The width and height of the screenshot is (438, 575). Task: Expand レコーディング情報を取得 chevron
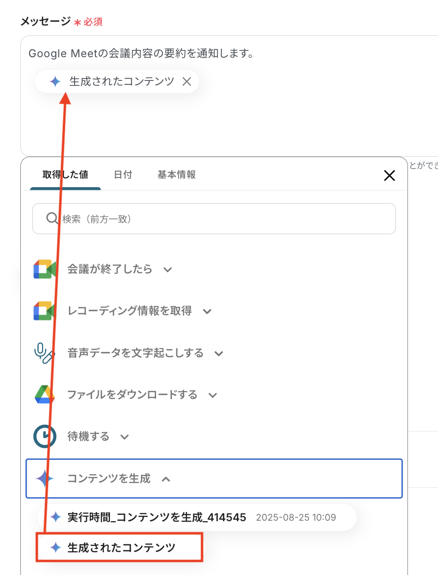pos(207,311)
